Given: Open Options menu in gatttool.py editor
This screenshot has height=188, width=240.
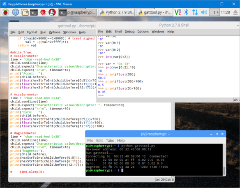Looking at the screenshot, I should tap(55, 32).
